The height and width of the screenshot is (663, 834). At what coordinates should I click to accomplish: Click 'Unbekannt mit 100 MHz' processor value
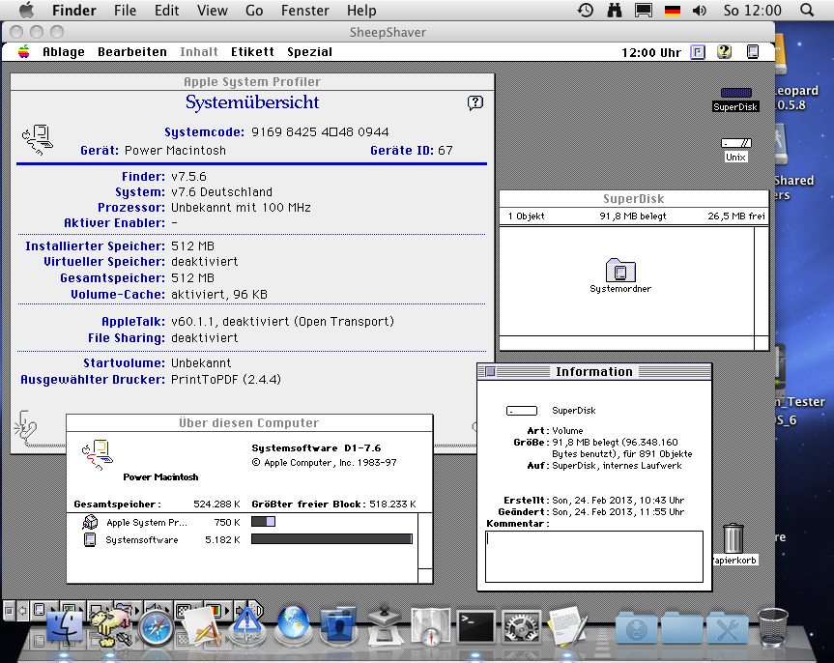tap(241, 208)
